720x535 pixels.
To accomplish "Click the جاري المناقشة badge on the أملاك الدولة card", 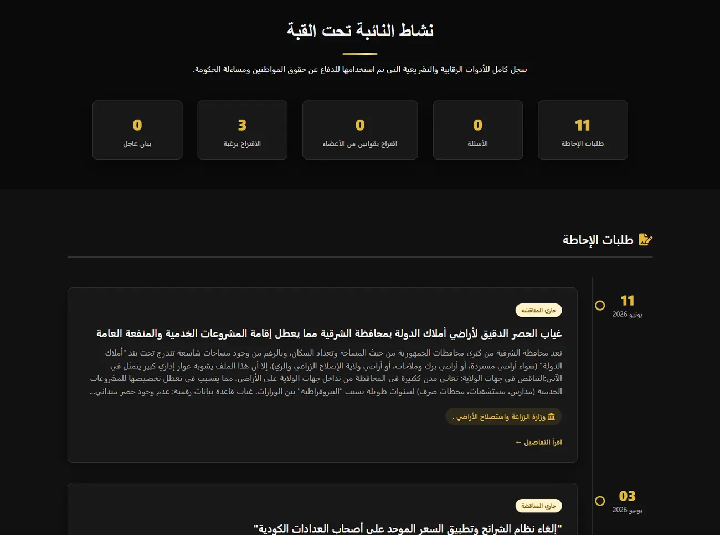I will [x=538, y=310].
